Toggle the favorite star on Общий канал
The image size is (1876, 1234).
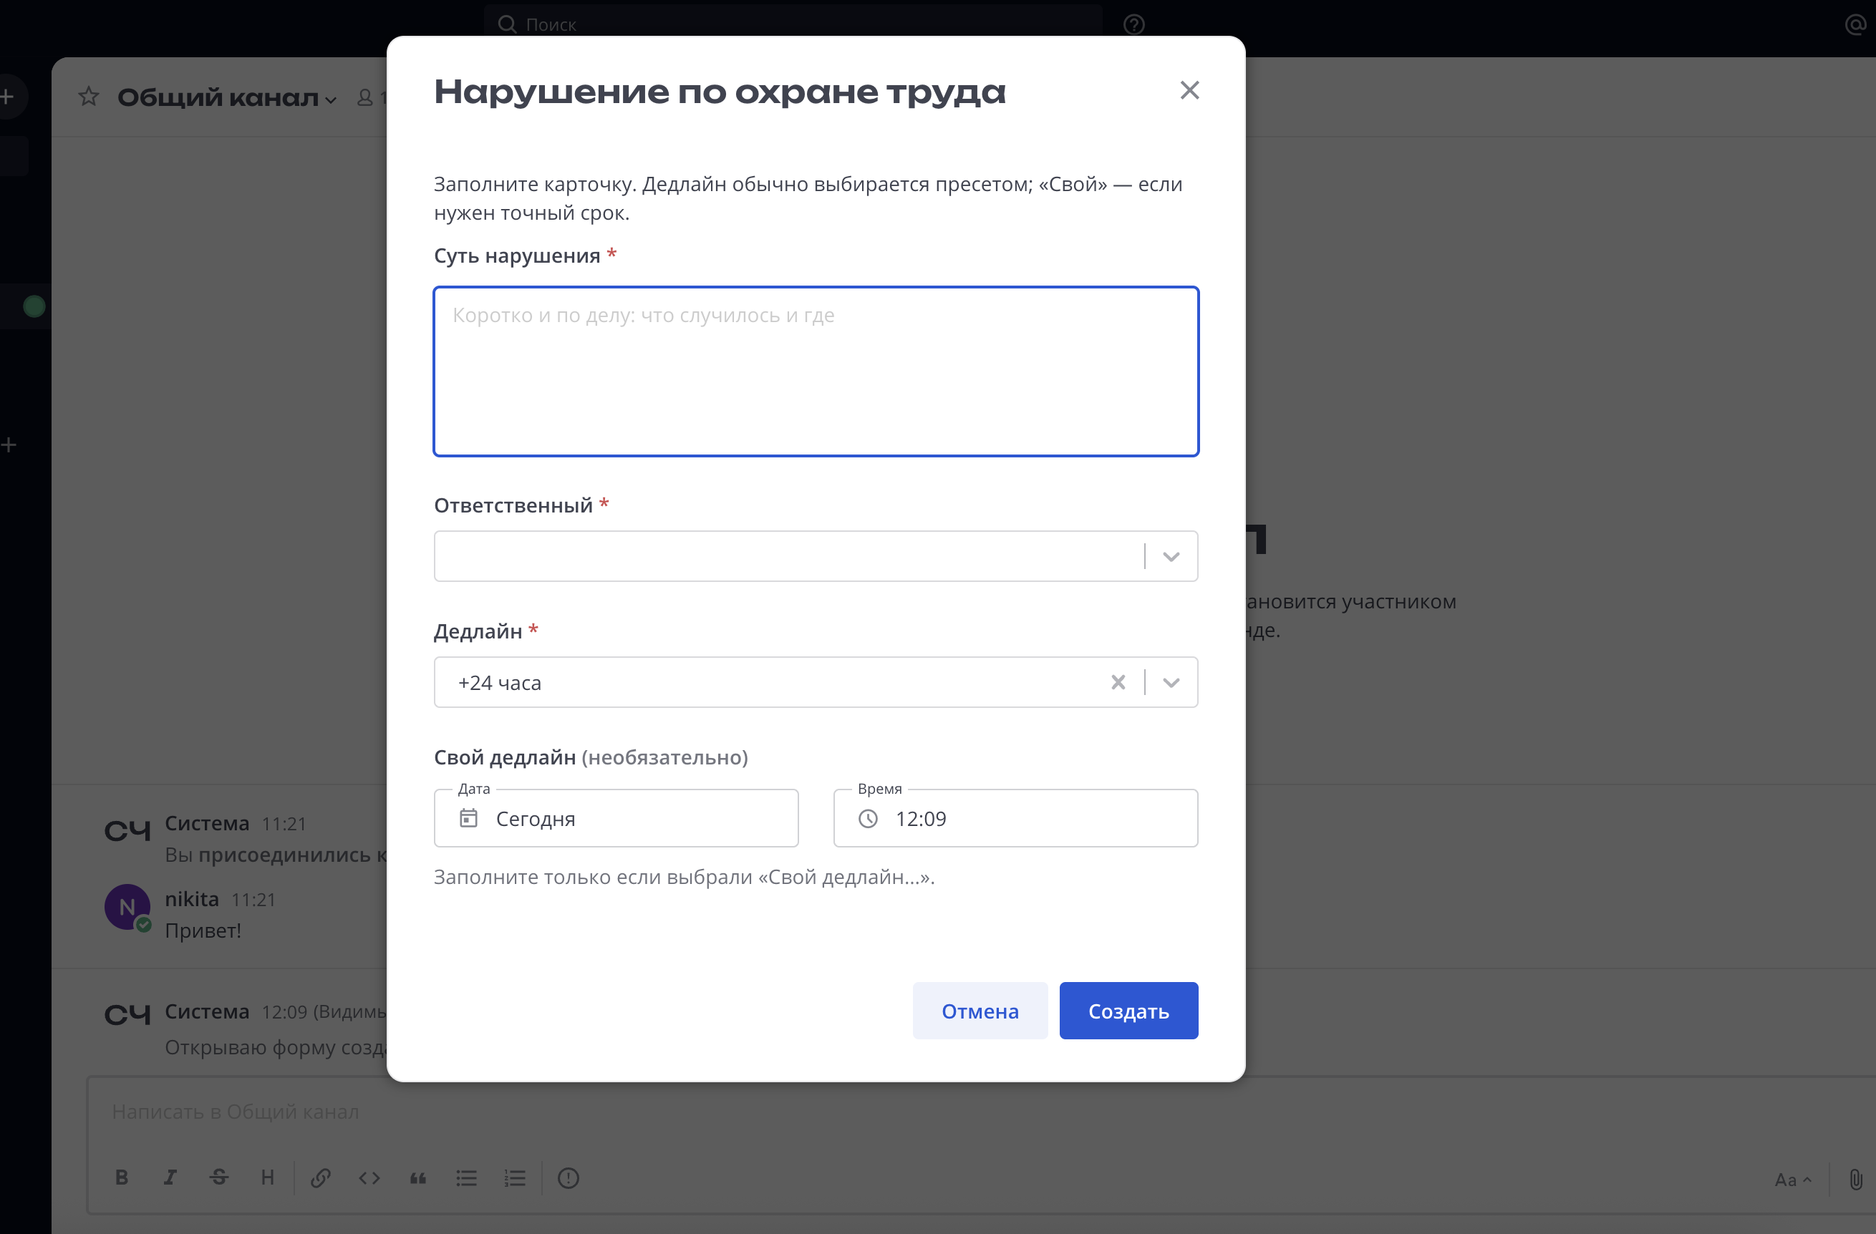[88, 96]
